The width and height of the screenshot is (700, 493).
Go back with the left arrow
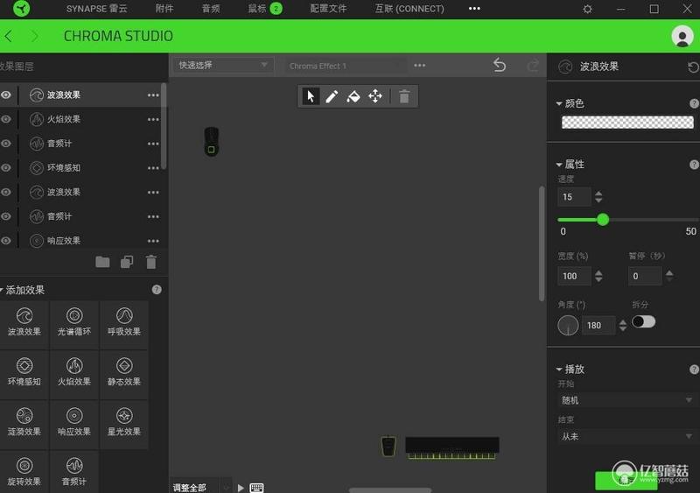[9, 36]
